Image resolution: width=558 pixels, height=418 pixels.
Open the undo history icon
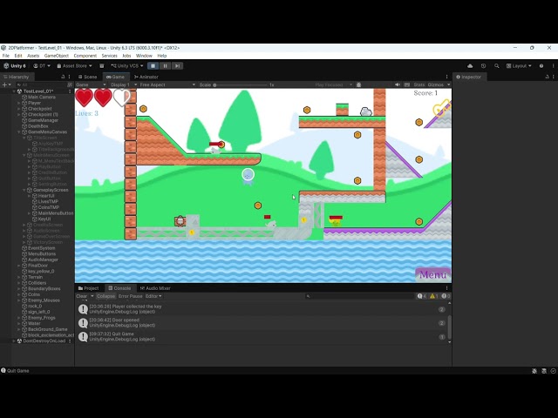[483, 66]
